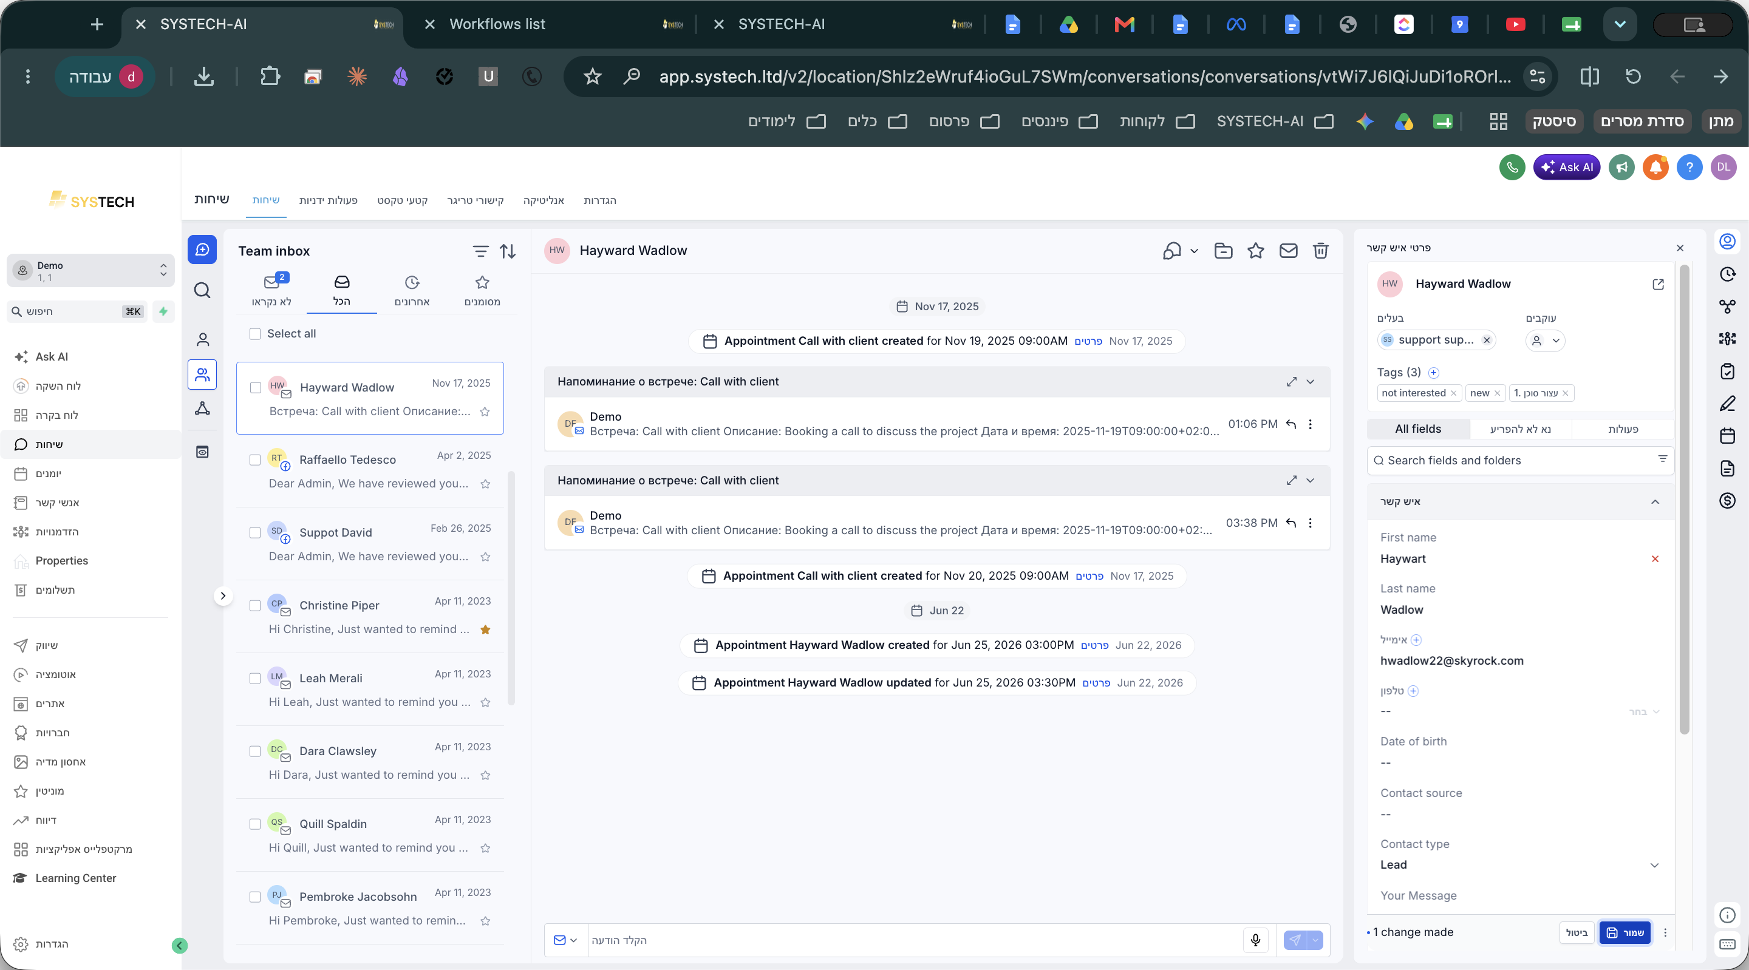Click the message text input box
This screenshot has height=970, width=1749.
pyautogui.click(x=914, y=940)
